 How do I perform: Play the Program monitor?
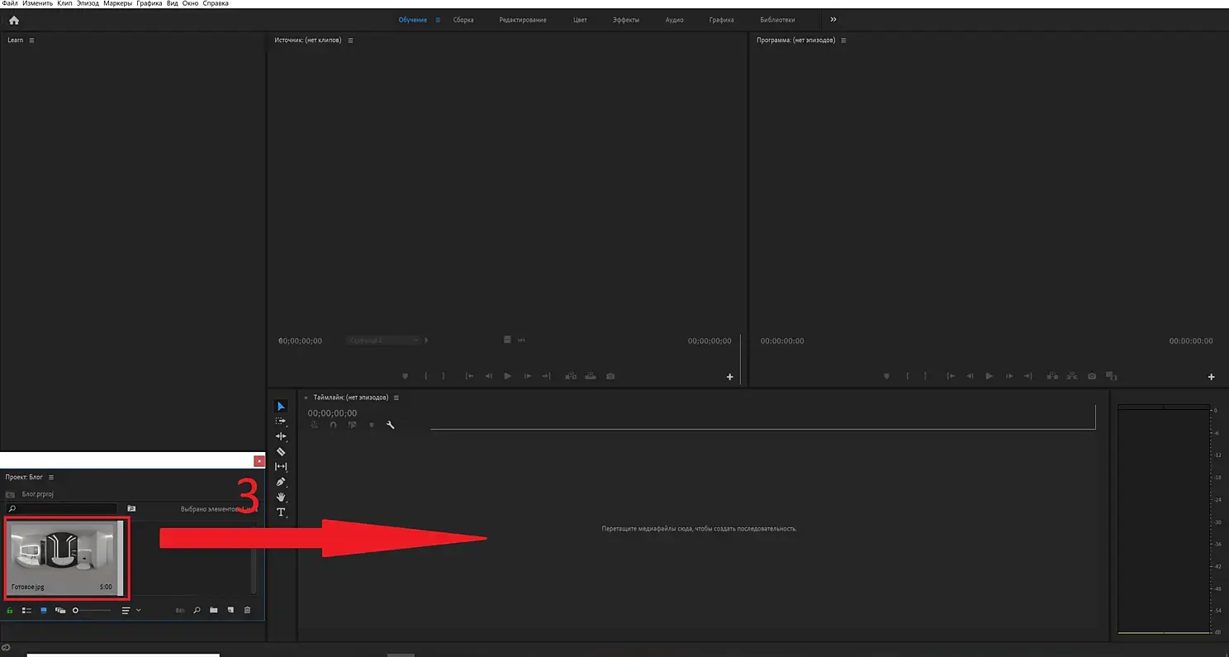pyautogui.click(x=989, y=376)
